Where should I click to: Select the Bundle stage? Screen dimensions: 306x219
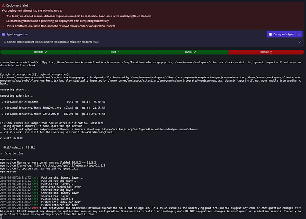coord(191,52)
